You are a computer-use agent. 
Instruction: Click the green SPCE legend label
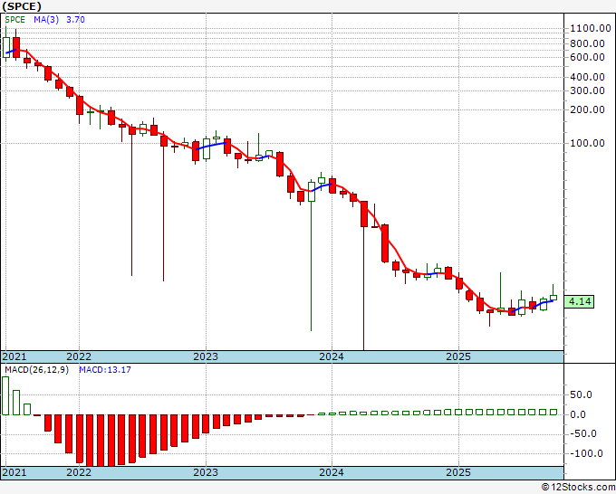click(14, 20)
